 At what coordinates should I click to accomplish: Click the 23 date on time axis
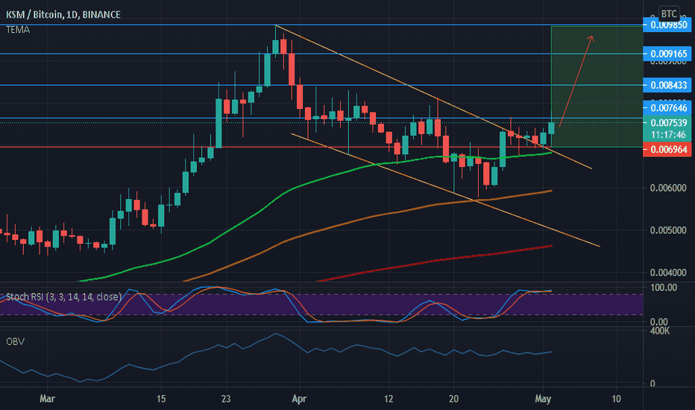coord(226,399)
